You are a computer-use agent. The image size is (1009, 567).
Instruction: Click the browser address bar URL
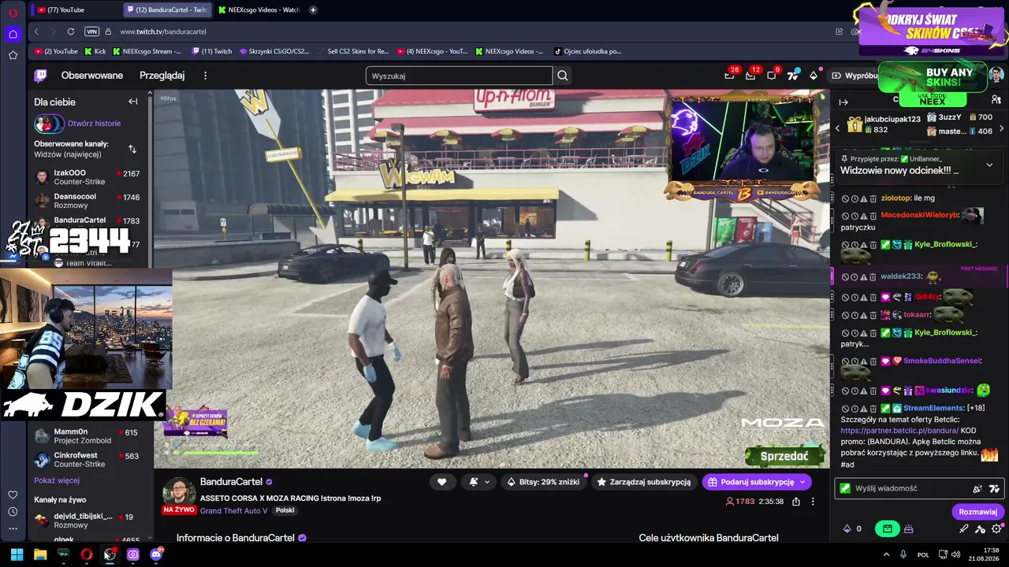tap(163, 31)
